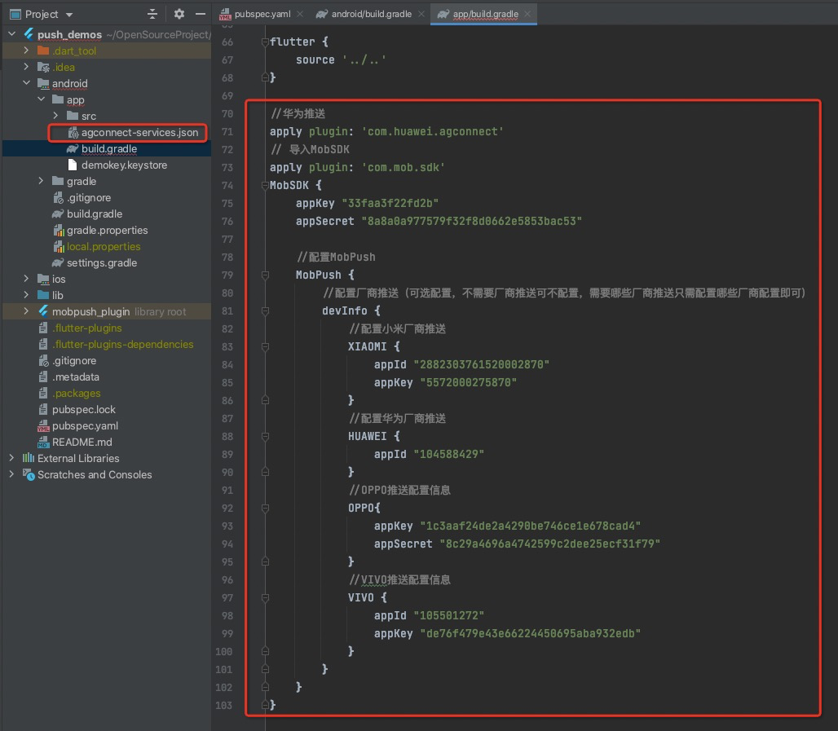
Task: Click the README.md markdown file icon
Action: pyautogui.click(x=43, y=442)
